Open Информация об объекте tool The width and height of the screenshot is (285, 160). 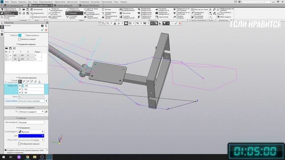[x=225, y=9]
